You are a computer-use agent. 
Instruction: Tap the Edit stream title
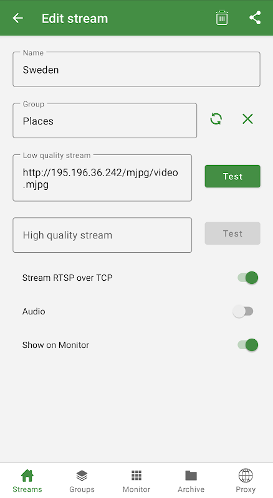pos(75,19)
